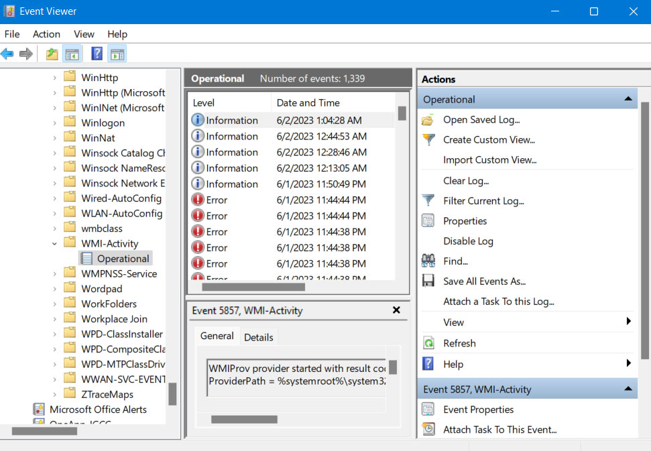Click the event list horizontal scrollbar thumb
Screen dimensions: 651x451
[253, 287]
